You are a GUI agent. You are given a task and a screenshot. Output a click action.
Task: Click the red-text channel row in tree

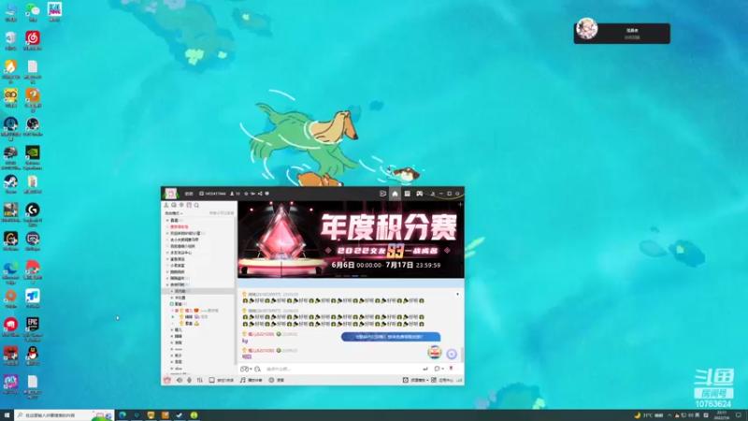tap(180, 227)
